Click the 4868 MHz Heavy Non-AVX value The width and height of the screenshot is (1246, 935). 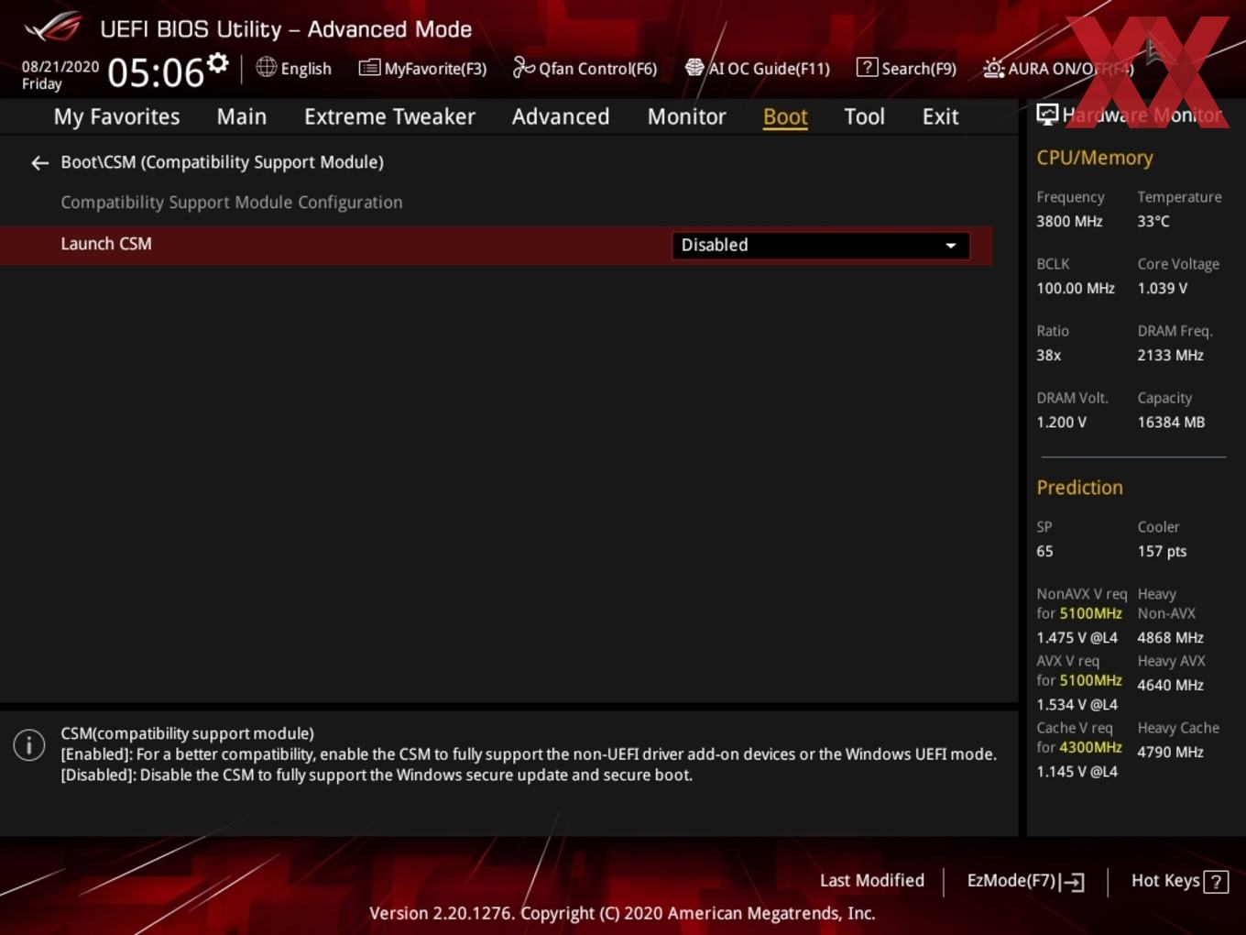tap(1170, 637)
